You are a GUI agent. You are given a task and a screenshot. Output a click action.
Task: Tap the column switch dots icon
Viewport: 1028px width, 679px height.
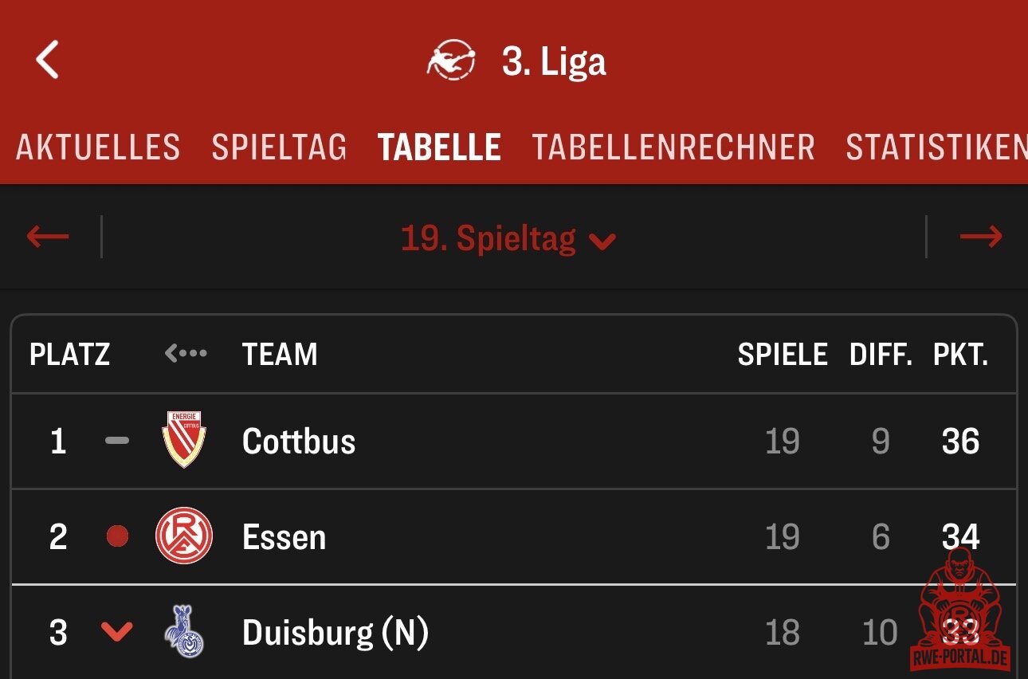tap(186, 353)
